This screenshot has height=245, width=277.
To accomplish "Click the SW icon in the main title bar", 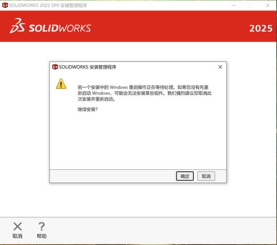I will pyautogui.click(x=5, y=5).
